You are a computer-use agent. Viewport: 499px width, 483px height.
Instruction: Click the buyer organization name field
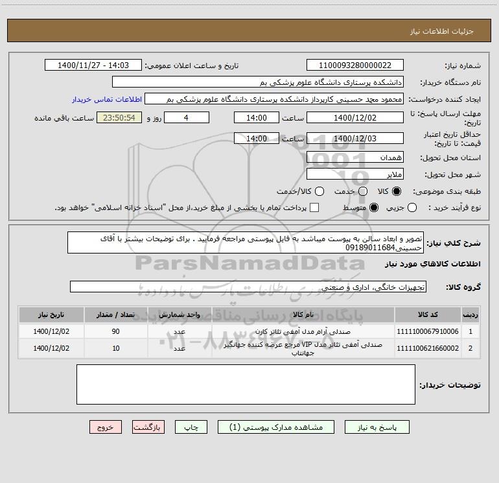258,82
